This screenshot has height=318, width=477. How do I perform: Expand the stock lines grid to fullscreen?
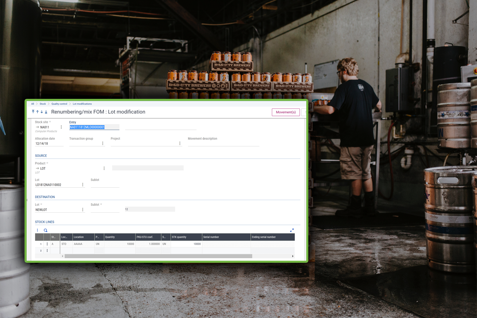(x=292, y=230)
